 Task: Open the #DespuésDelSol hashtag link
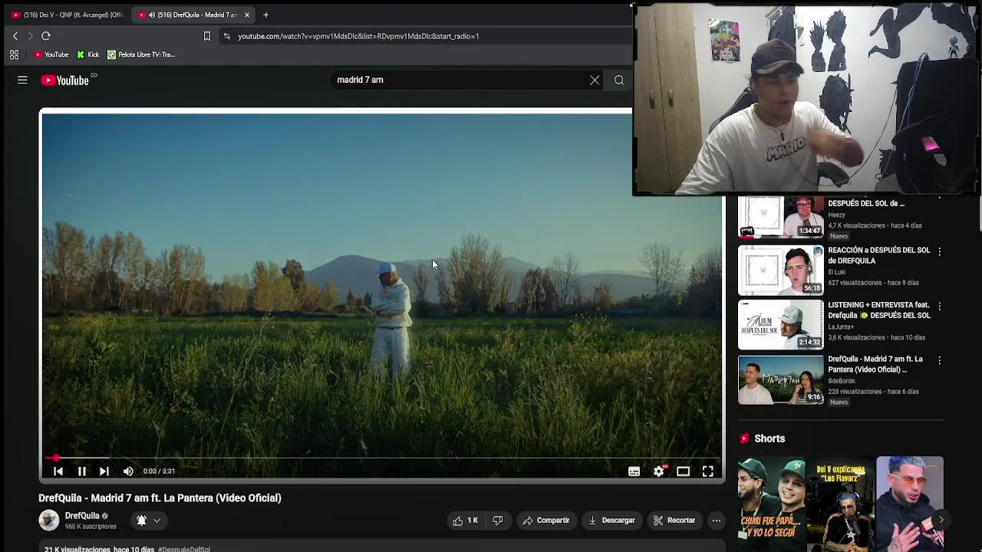(184, 549)
